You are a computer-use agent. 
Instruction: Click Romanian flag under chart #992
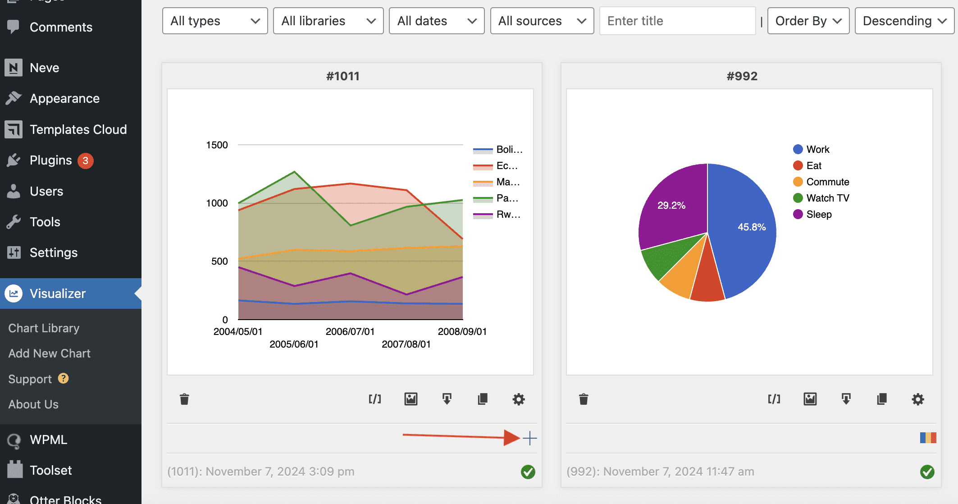point(928,438)
